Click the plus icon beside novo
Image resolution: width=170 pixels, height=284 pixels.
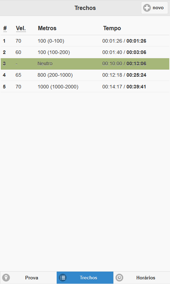coord(147,8)
